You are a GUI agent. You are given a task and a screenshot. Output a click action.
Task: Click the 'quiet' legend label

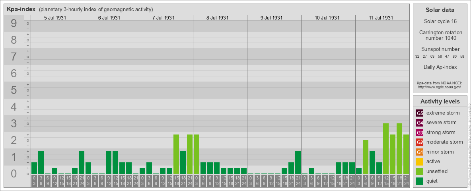tap(433, 181)
